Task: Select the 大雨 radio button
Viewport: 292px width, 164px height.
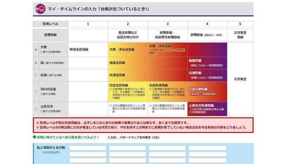Action: (x=36, y=50)
